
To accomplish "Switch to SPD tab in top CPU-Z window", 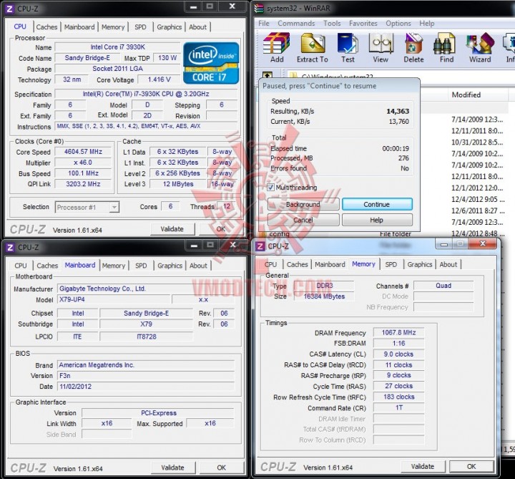I will (x=140, y=27).
